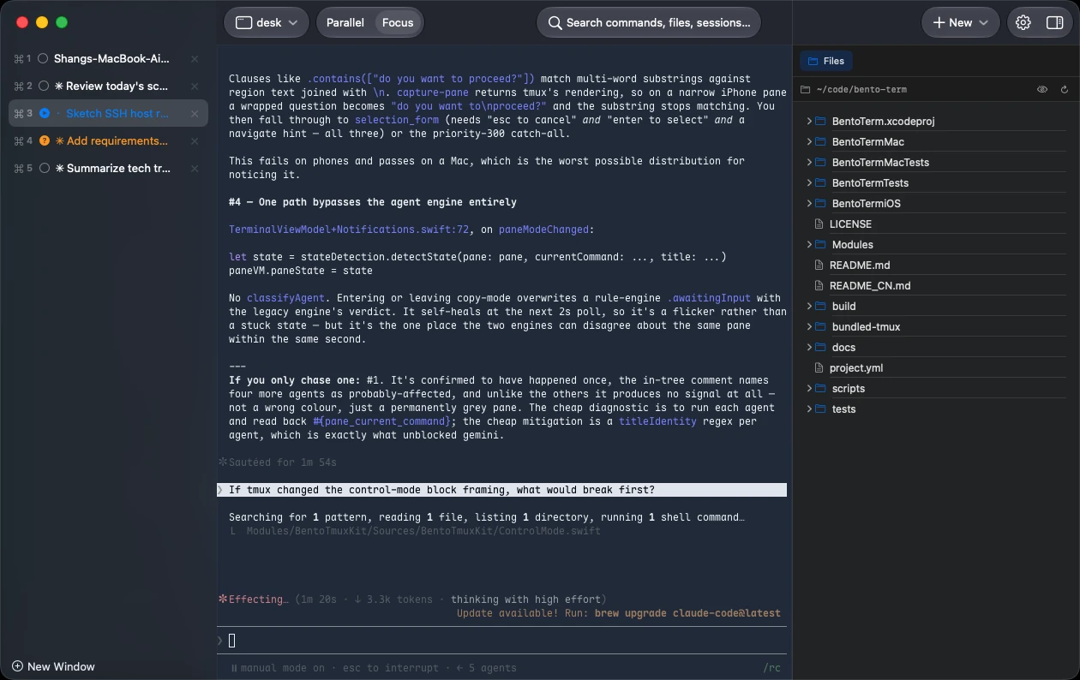The height and width of the screenshot is (680, 1080).
Task: Click the project.yml file icon
Action: click(x=819, y=367)
